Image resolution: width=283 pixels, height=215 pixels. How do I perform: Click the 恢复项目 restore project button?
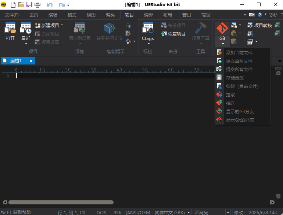tap(173, 34)
